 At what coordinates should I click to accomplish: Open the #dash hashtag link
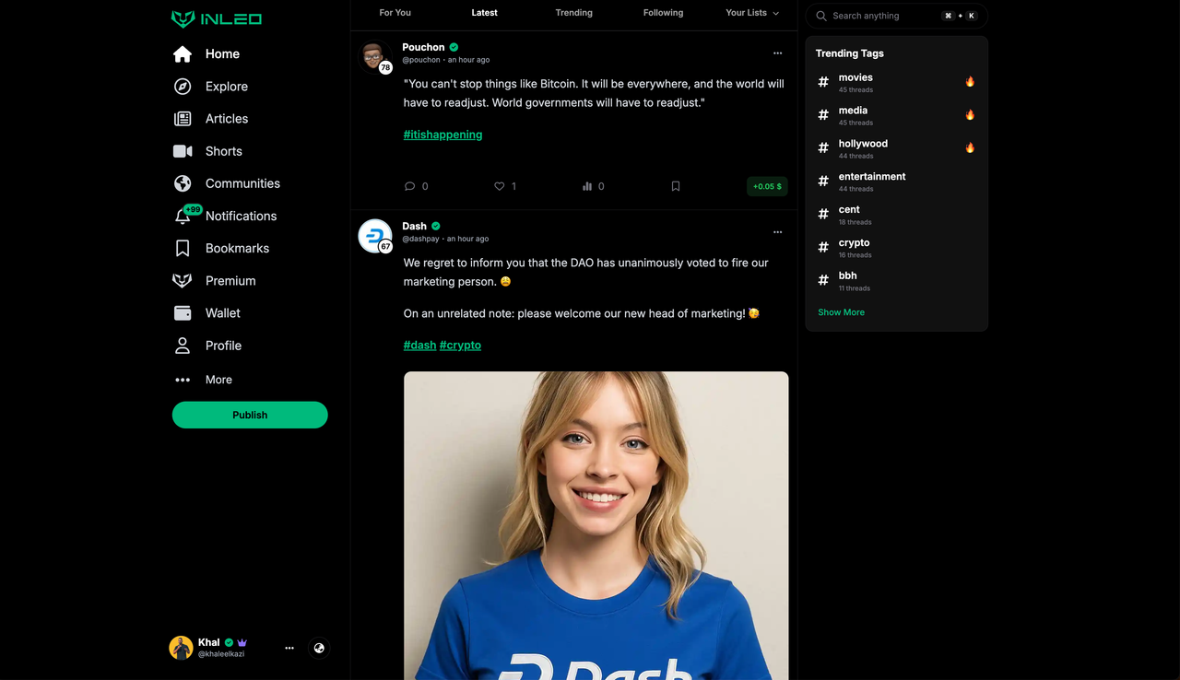pyautogui.click(x=419, y=345)
